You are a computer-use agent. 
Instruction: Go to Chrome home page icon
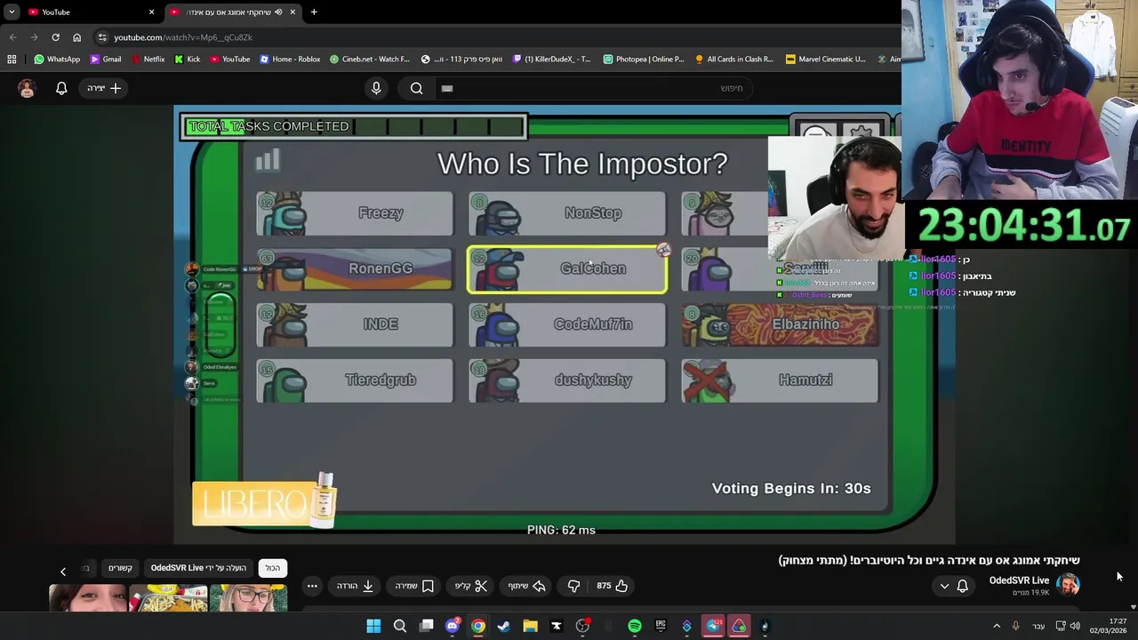(76, 37)
